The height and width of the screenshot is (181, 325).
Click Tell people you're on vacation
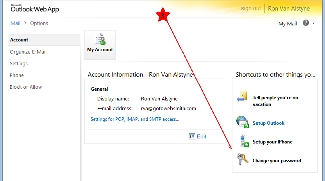275,101
